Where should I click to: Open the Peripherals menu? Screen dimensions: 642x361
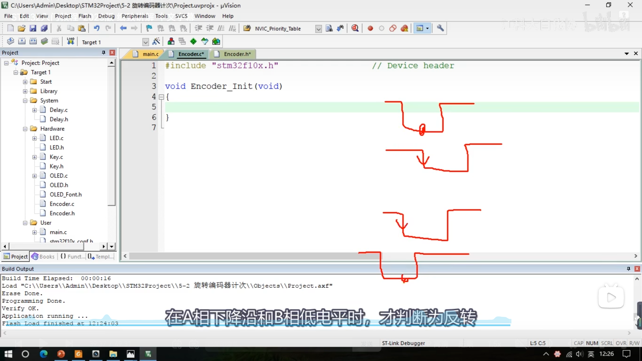point(135,16)
